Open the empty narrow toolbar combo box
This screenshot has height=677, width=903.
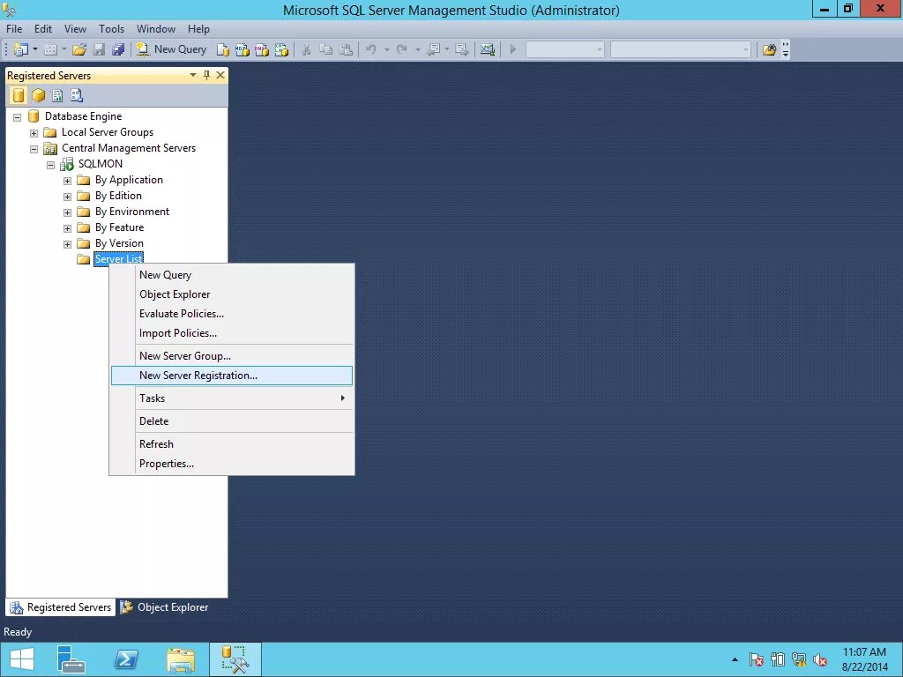(564, 49)
